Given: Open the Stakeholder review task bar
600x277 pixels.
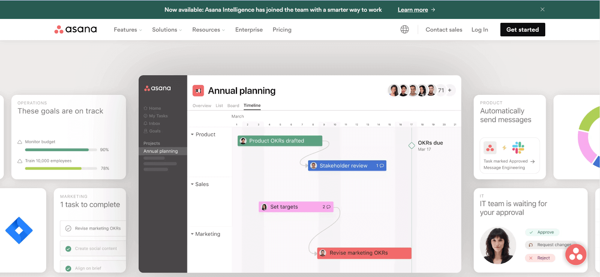Looking at the screenshot, I should click(347, 166).
